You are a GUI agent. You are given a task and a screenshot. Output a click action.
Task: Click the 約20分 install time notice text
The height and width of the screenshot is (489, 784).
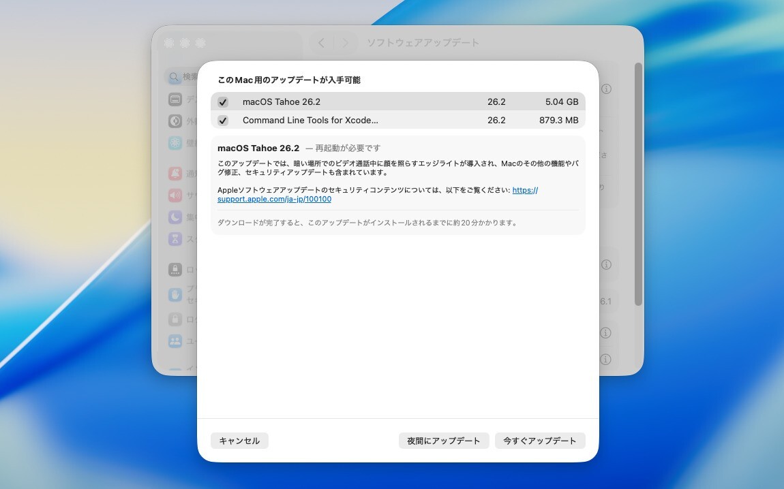367,223
